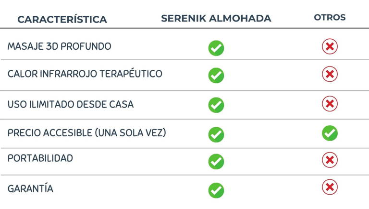Screen dimensions: 369x209
Task: Click Serenik checkmark in Precio Accesible row
Action: click(x=216, y=134)
